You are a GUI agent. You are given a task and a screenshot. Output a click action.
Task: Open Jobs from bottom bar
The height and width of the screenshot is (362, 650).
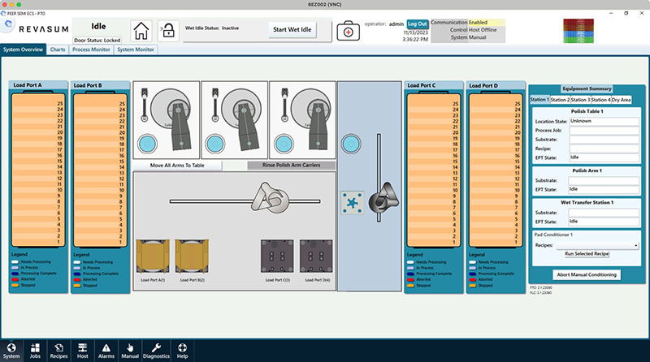(x=35, y=351)
